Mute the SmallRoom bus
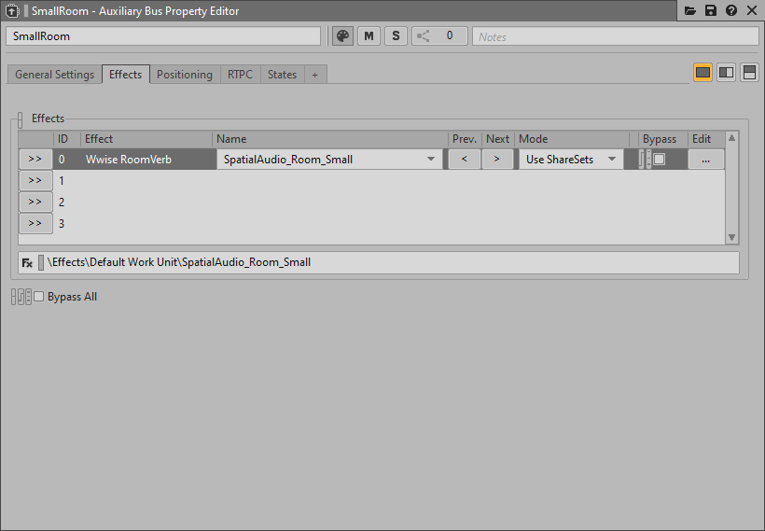This screenshot has width=765, height=531. click(369, 36)
